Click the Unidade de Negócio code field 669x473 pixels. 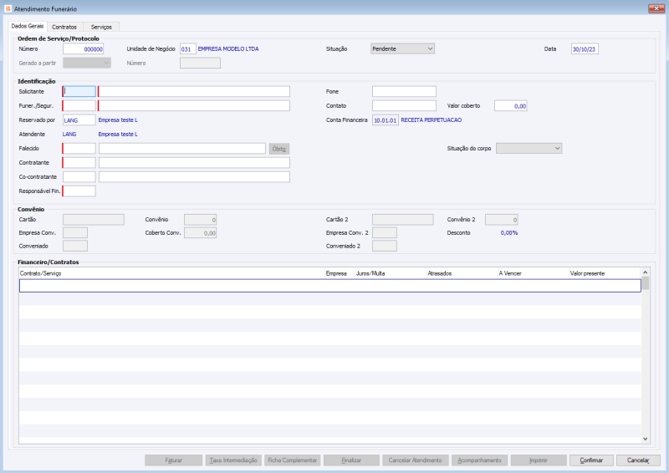[x=187, y=49]
